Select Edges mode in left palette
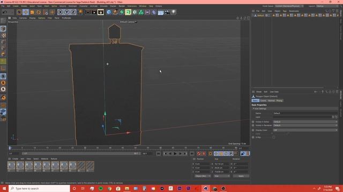 (3, 48)
